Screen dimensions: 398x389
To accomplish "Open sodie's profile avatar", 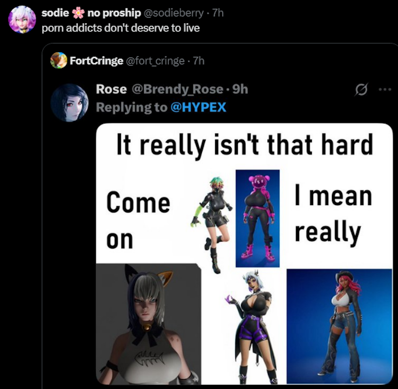I will coord(22,19).
